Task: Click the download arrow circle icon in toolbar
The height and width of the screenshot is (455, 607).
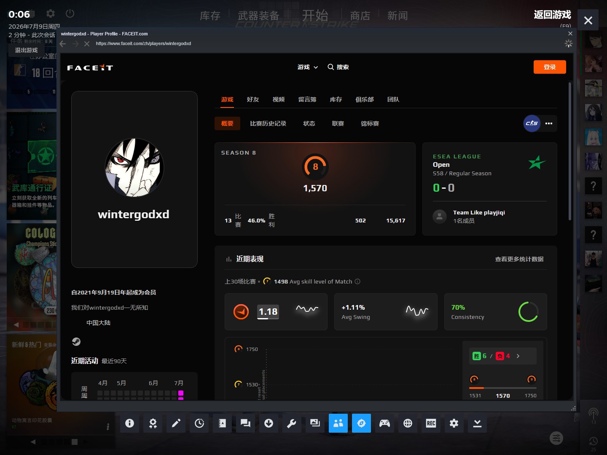Action: (x=269, y=423)
